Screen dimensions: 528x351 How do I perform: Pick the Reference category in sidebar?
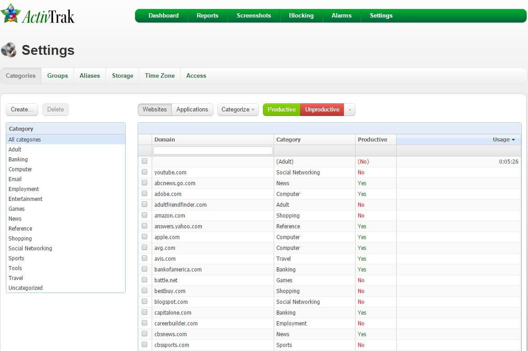[x=66, y=229]
